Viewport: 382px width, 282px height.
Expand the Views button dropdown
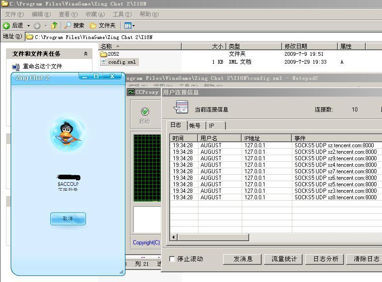[x=133, y=26]
